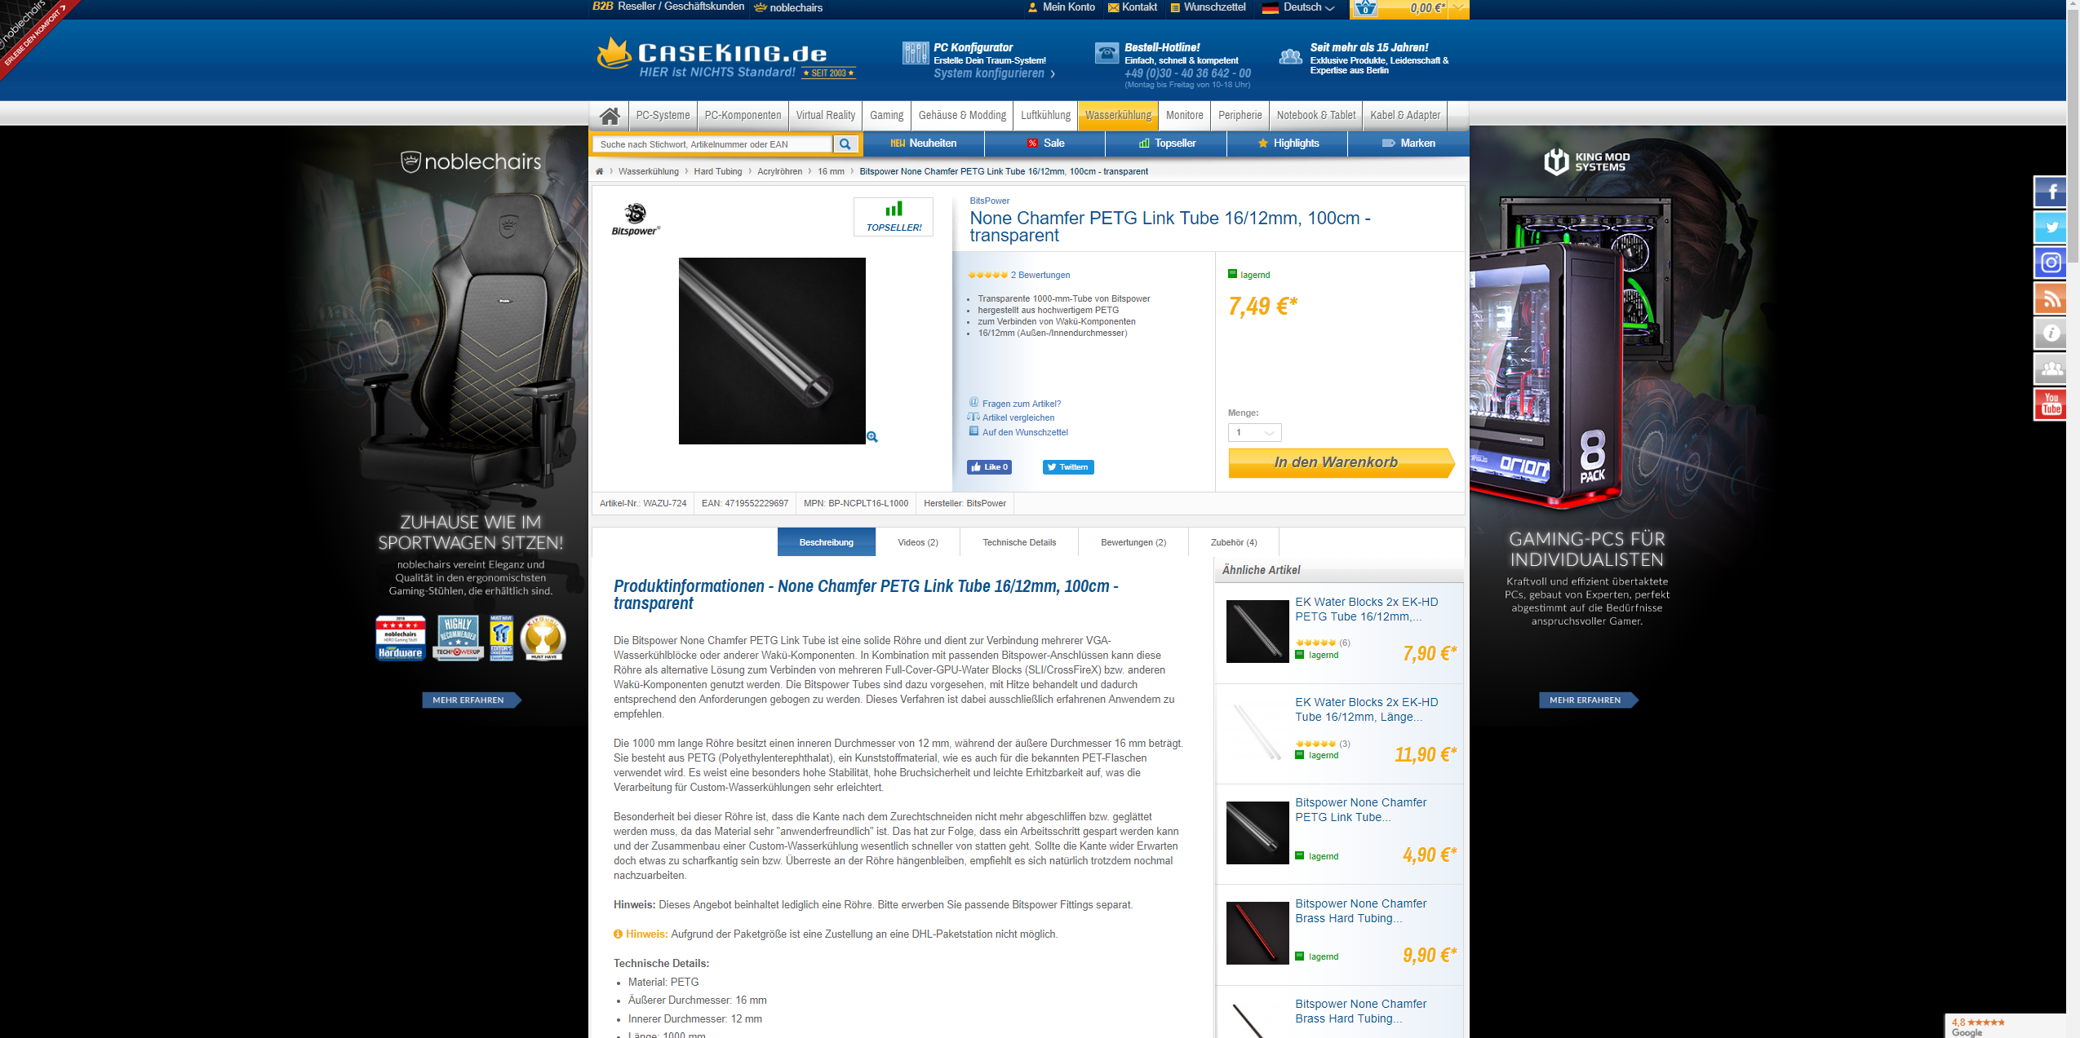Switch to Technische Details tab

(x=1018, y=542)
